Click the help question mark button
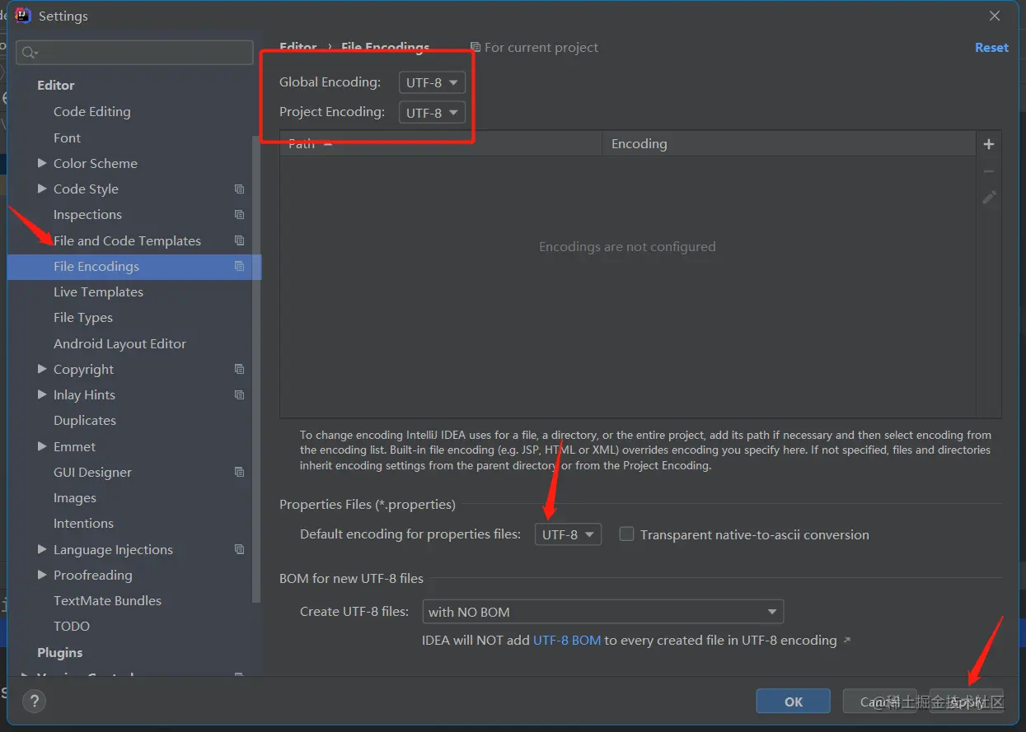1026x732 pixels. pyautogui.click(x=34, y=702)
